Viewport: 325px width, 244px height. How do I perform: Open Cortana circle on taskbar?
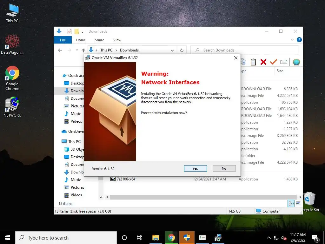pyautogui.click(x=124, y=238)
